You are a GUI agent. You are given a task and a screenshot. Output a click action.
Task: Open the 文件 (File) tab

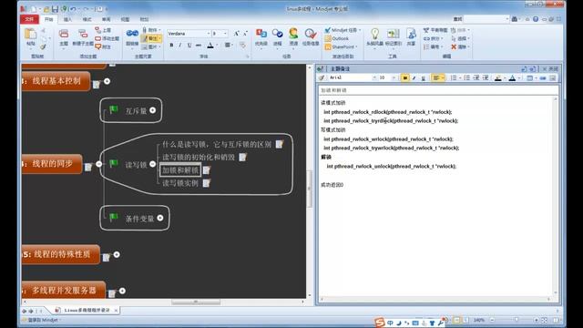pos(29,19)
